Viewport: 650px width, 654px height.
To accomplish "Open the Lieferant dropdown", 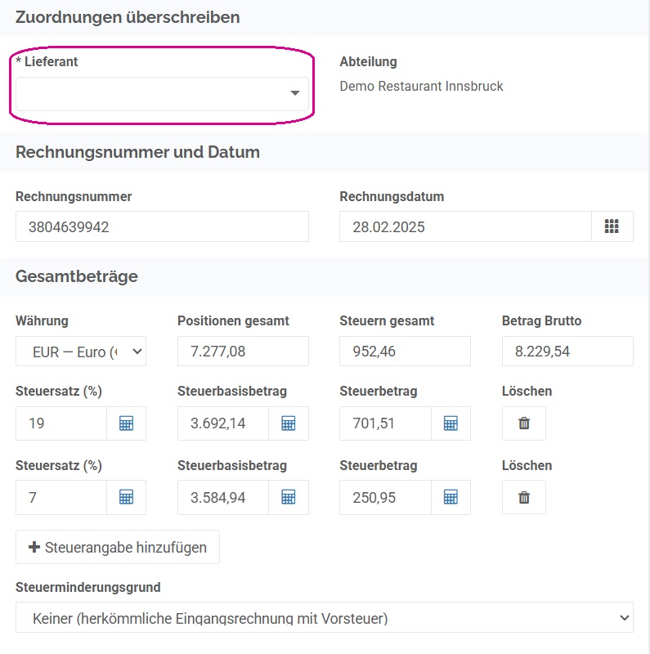I will 162,94.
